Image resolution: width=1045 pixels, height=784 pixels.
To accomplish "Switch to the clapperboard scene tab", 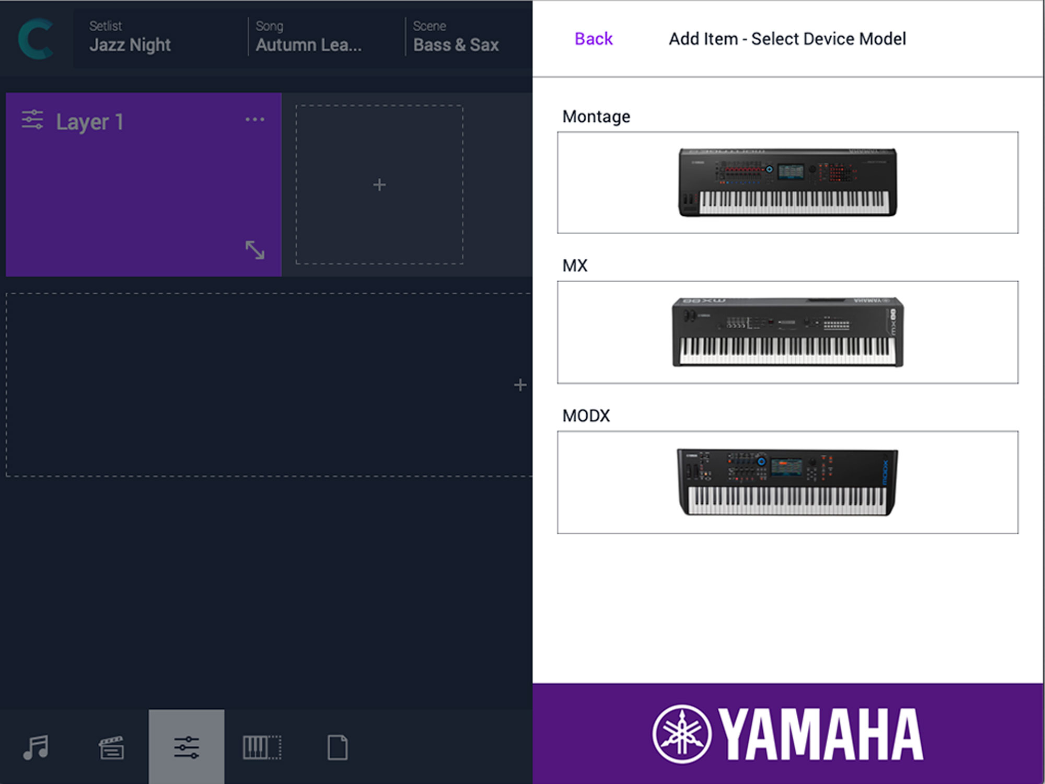I will click(111, 747).
